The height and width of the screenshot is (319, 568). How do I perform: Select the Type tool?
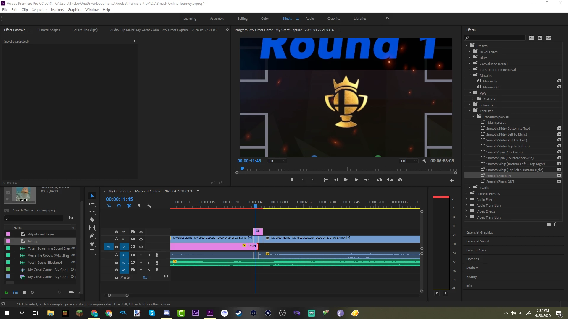click(92, 251)
